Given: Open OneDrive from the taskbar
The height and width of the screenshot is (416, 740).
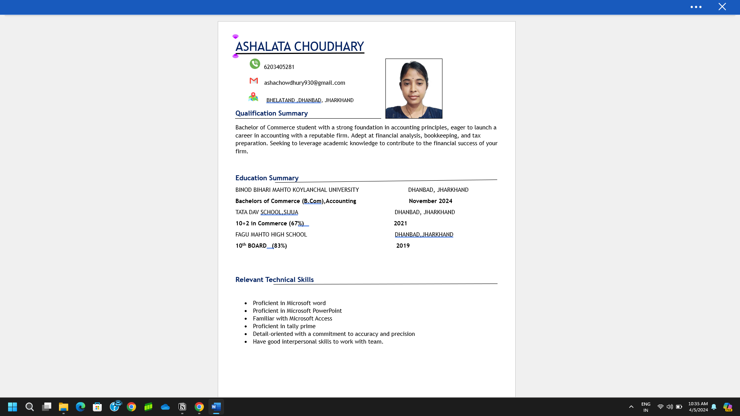Looking at the screenshot, I should pos(165,407).
